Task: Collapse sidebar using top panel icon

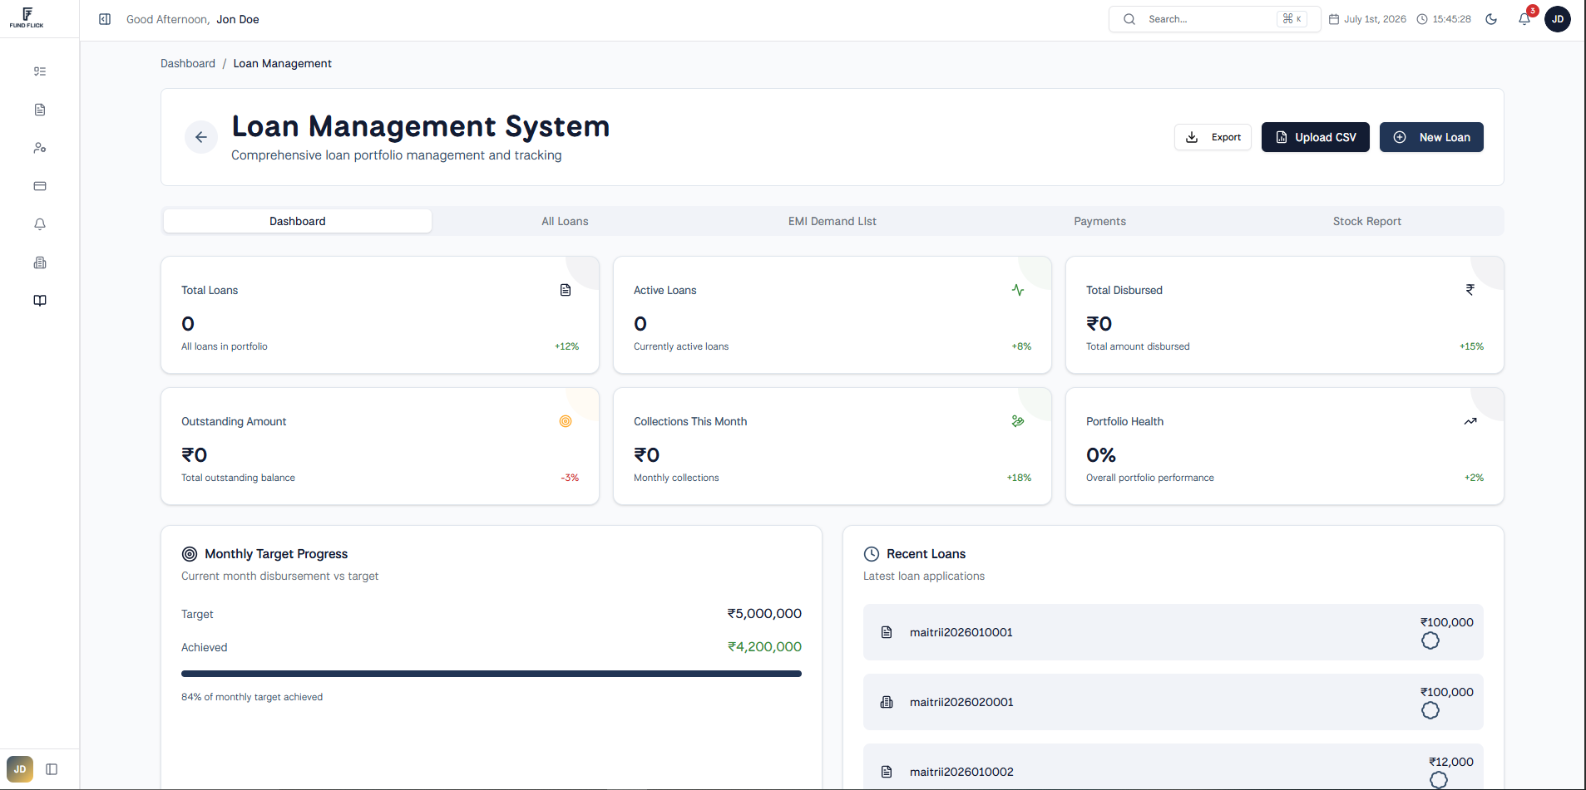Action: coord(105,19)
